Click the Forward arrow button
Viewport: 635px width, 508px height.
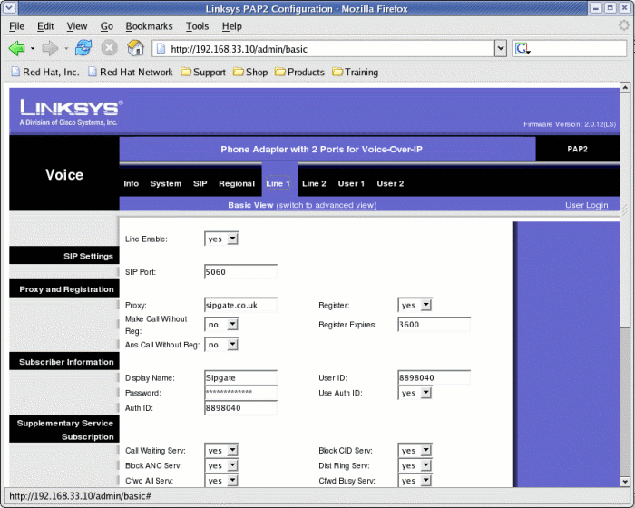[50, 49]
